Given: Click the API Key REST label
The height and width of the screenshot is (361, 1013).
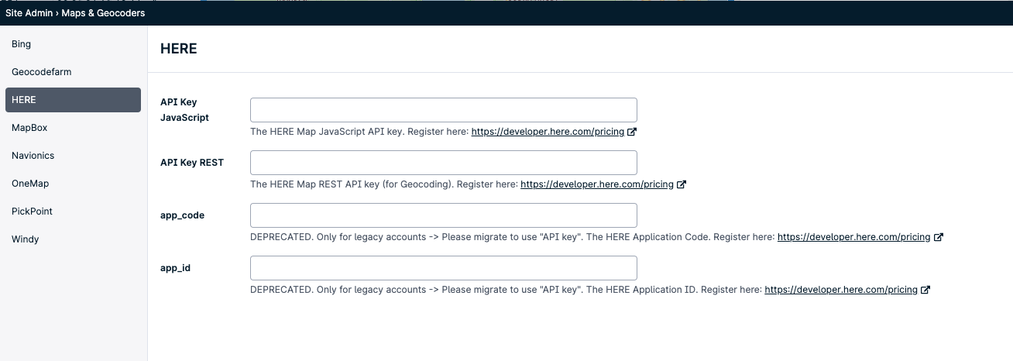Looking at the screenshot, I should click(x=192, y=163).
